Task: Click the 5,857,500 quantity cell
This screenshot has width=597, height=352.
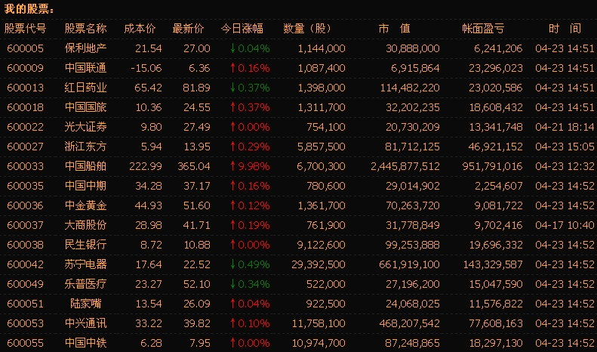Action: (x=322, y=147)
